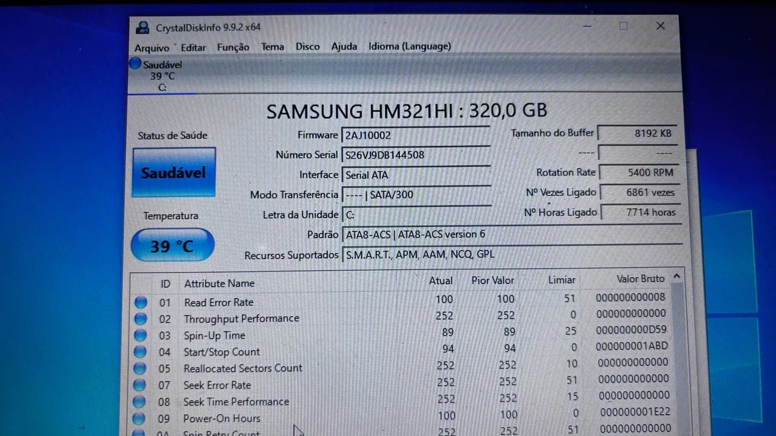The height and width of the screenshot is (436, 776).
Task: Click the Interface field Serial ATA
Action: [x=416, y=175]
